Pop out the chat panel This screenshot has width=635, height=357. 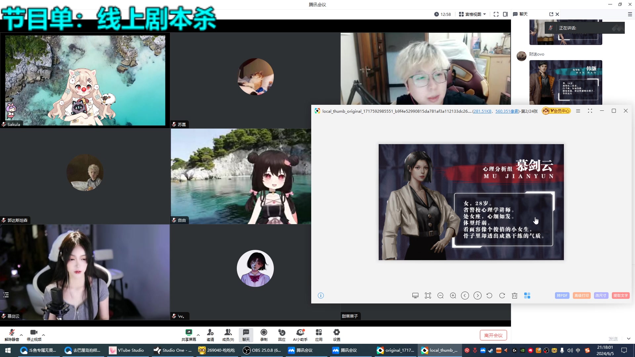[551, 14]
